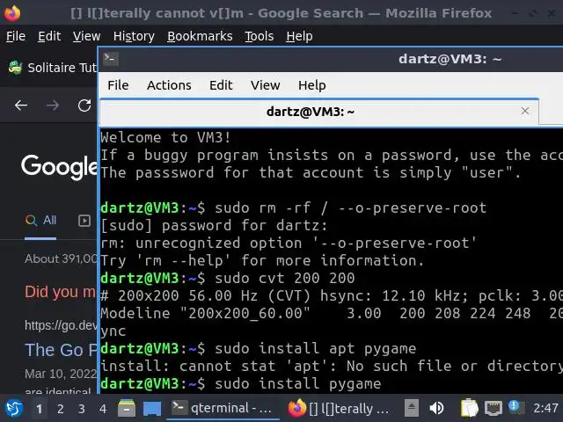Click the show desktop icon in taskbar
563x422 pixels.
point(152,409)
